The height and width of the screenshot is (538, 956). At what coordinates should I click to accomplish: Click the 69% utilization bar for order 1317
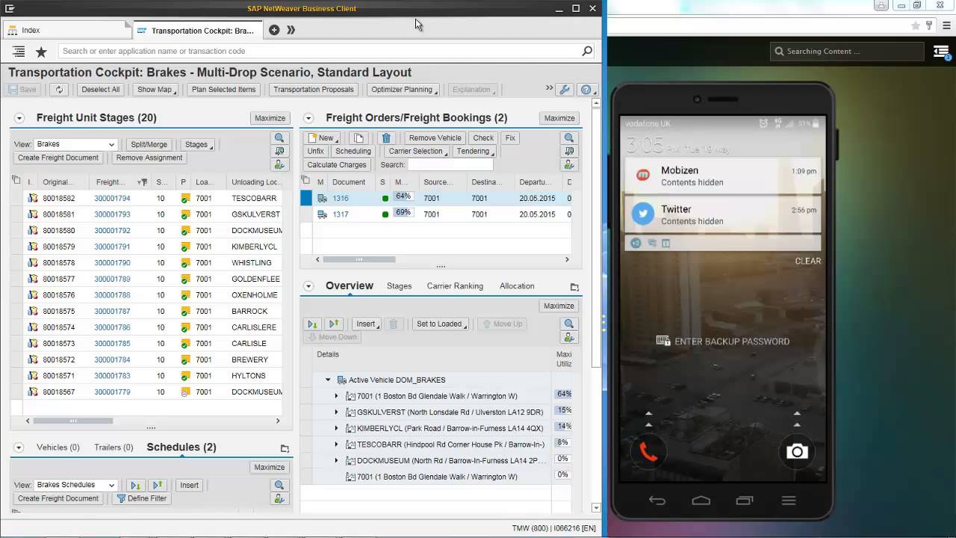coord(403,213)
